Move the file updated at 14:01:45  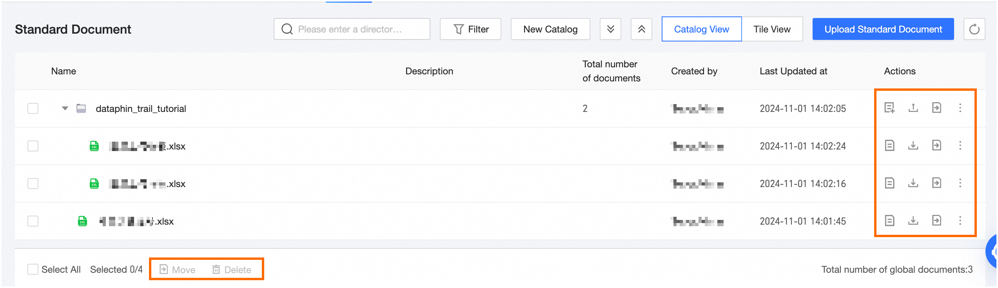(x=936, y=221)
